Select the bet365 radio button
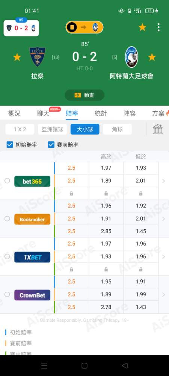This screenshot has height=376, width=169. tap(7, 180)
